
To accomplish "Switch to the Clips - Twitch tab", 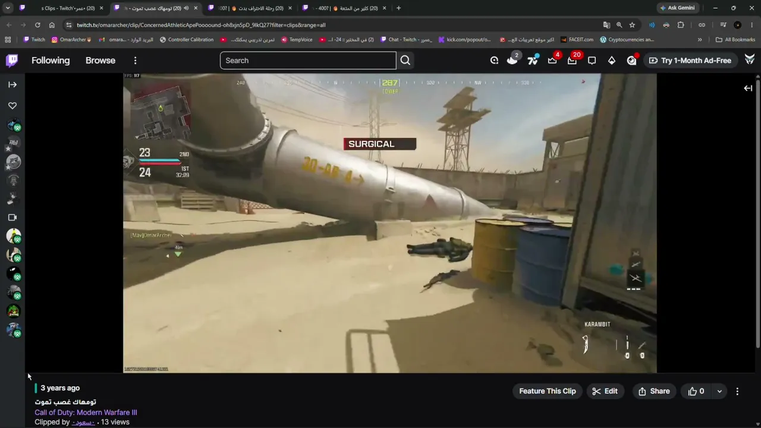I will 62,8.
